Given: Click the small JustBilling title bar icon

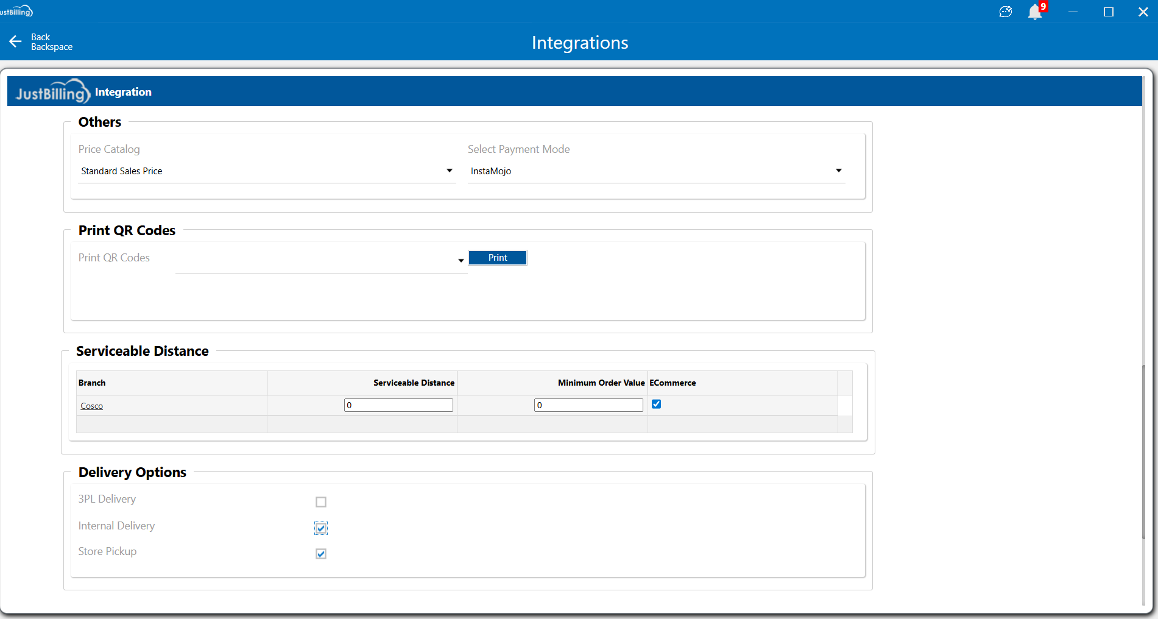Looking at the screenshot, I should tap(16, 12).
